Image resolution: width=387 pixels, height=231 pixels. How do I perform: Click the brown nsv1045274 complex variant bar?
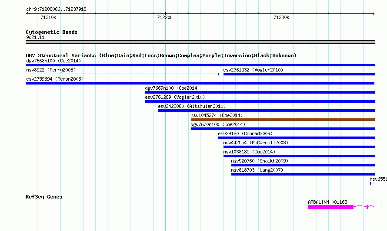tap(283, 120)
